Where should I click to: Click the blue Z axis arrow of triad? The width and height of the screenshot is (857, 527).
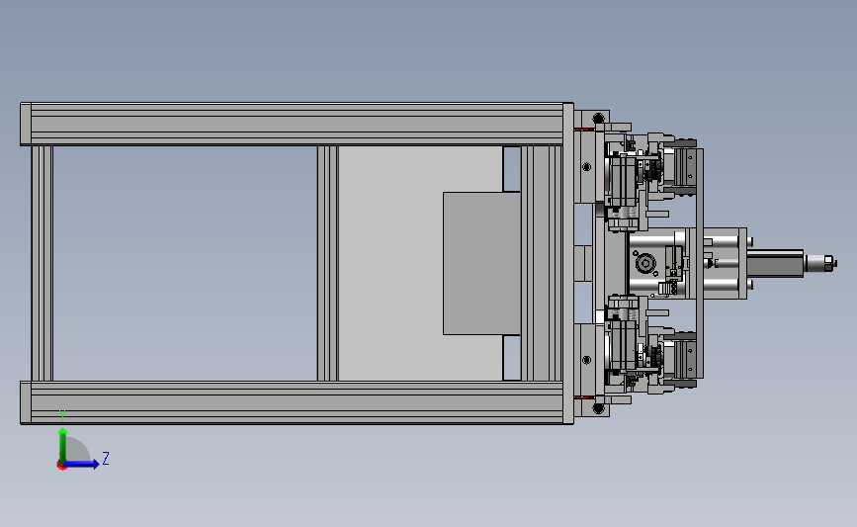pos(82,465)
